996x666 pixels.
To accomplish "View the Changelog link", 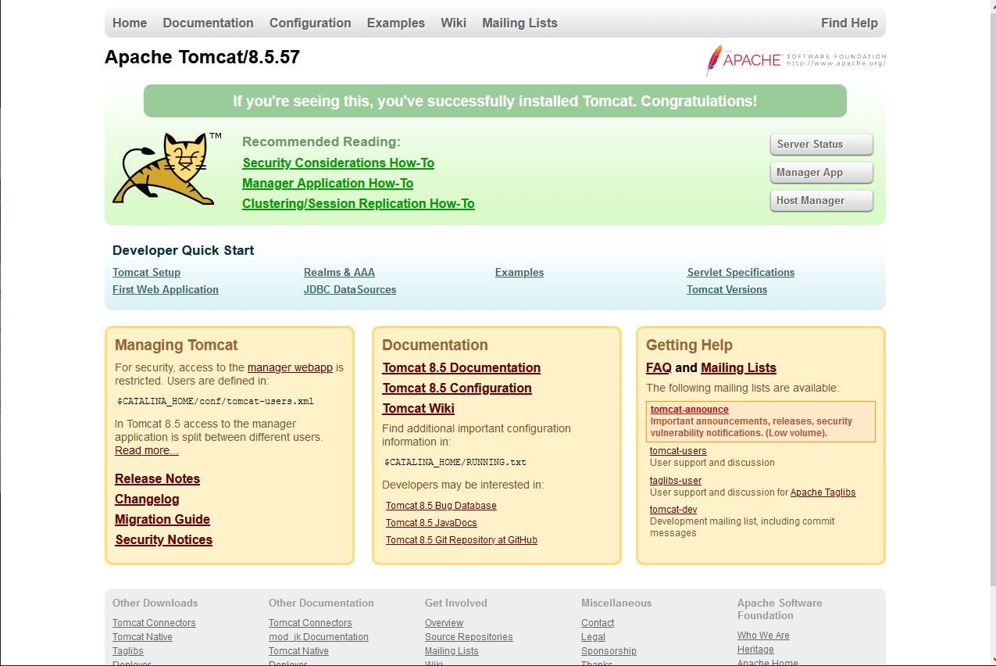I will pyautogui.click(x=147, y=499).
